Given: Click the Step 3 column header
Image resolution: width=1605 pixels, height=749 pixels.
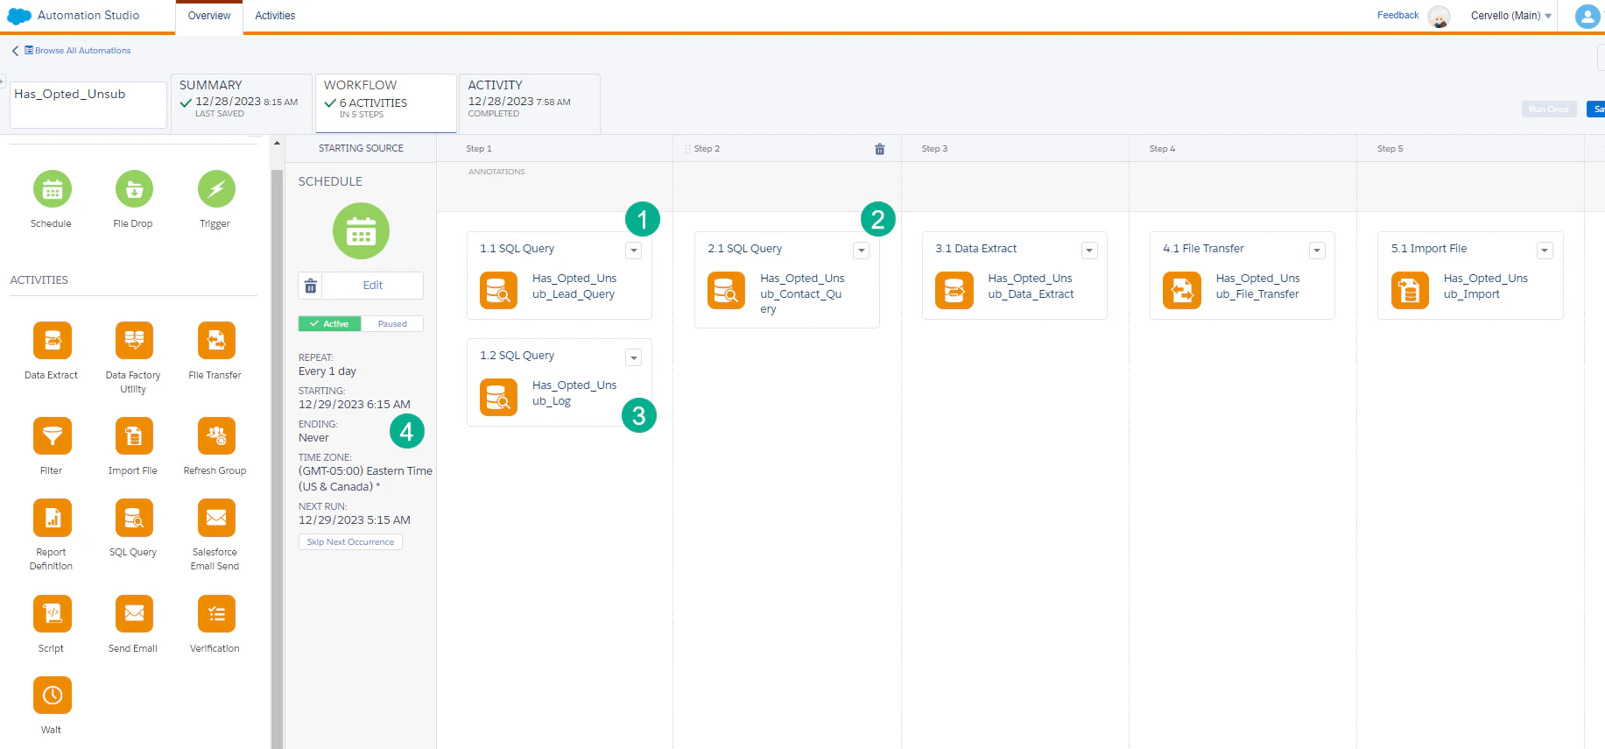Looking at the screenshot, I should [x=934, y=149].
